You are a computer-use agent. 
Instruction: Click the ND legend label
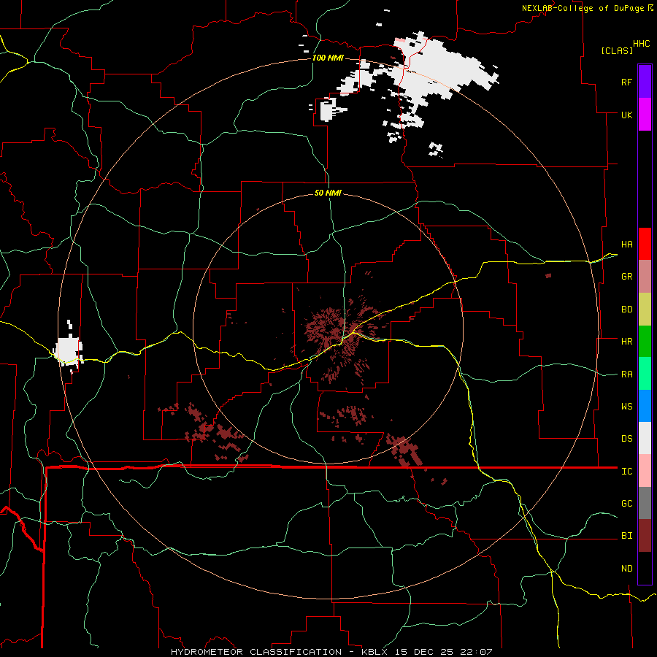[626, 569]
